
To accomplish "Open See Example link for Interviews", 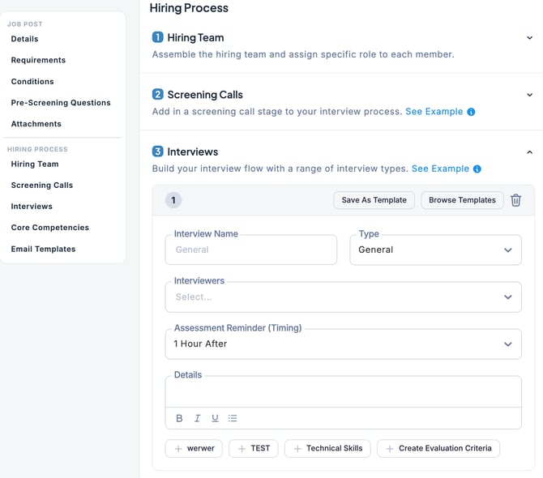I will click(440, 169).
